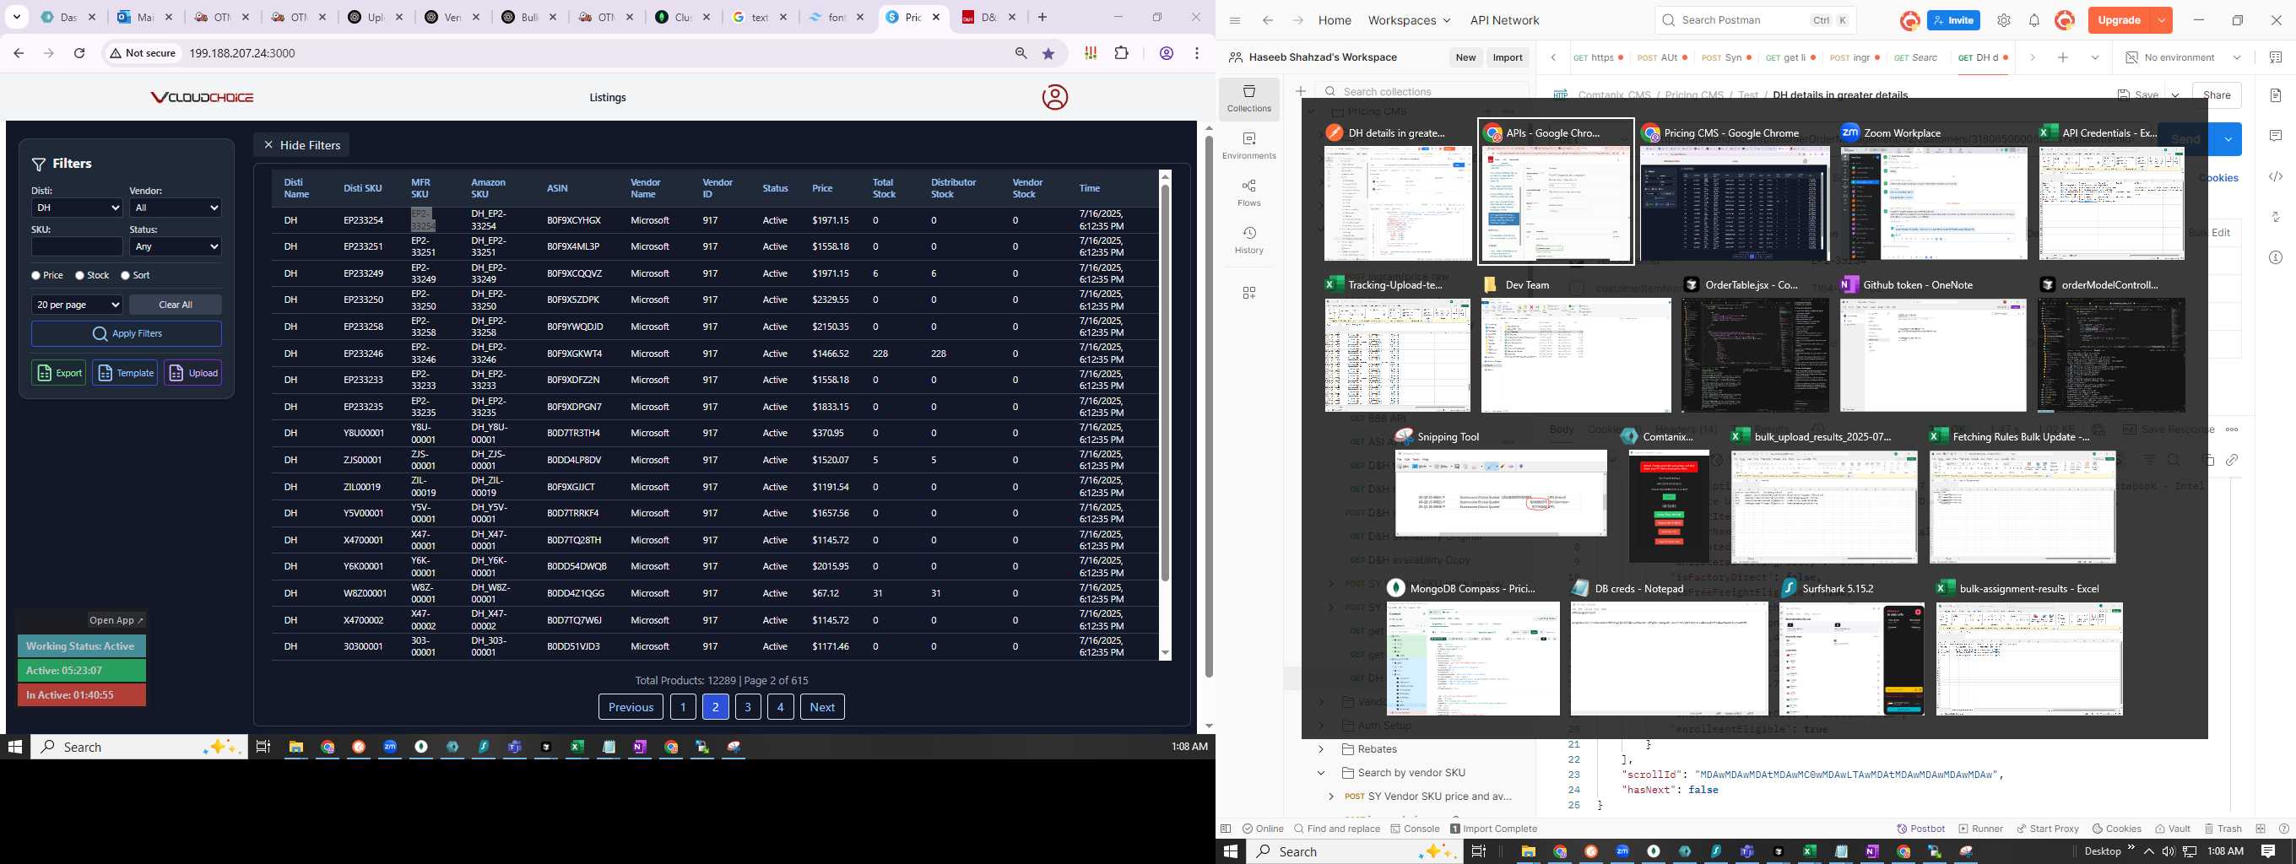Click the Previous pagination button
The height and width of the screenshot is (864, 2296).
[631, 707]
